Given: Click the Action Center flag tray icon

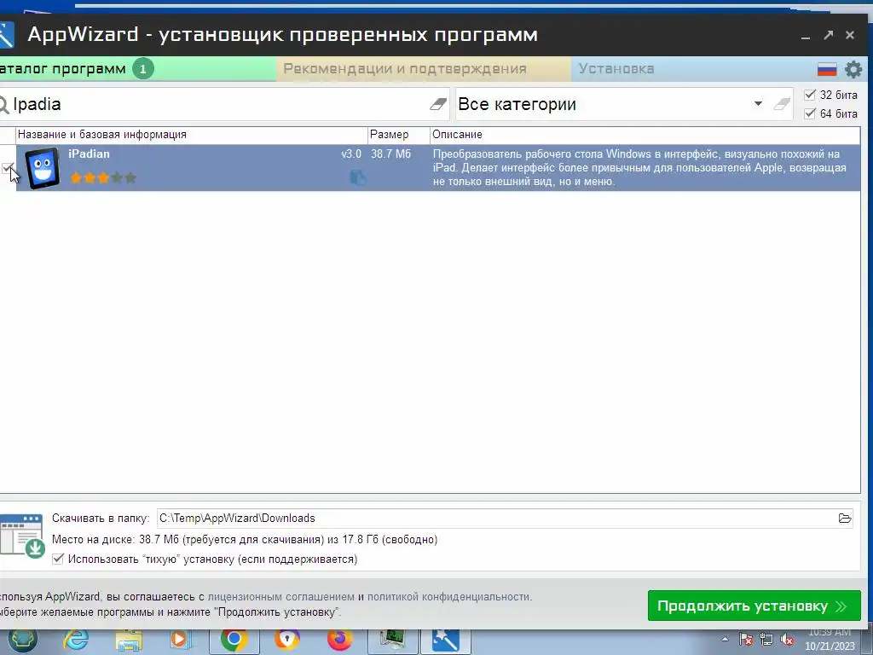Looking at the screenshot, I should coord(746,640).
